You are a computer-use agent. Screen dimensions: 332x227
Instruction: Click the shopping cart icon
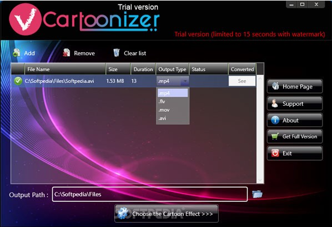pos(275,136)
